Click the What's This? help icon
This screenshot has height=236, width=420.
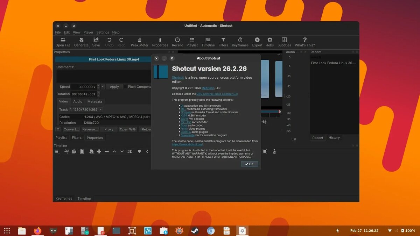[305, 40]
